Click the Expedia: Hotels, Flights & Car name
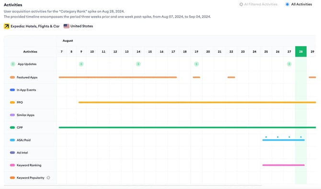 click(x=35, y=26)
